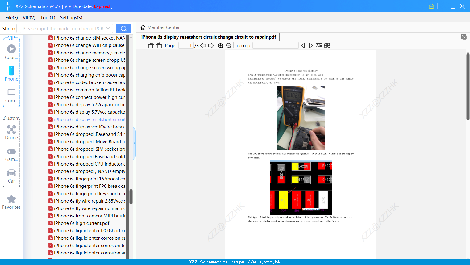Screen dimensions: 470x265
Task: Click the Shrink button
Action: click(x=9, y=28)
